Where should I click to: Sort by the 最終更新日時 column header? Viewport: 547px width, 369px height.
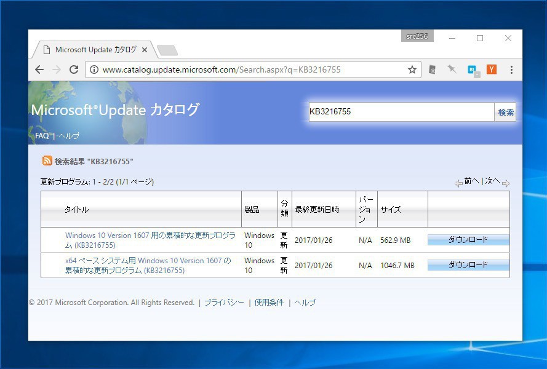pos(317,209)
